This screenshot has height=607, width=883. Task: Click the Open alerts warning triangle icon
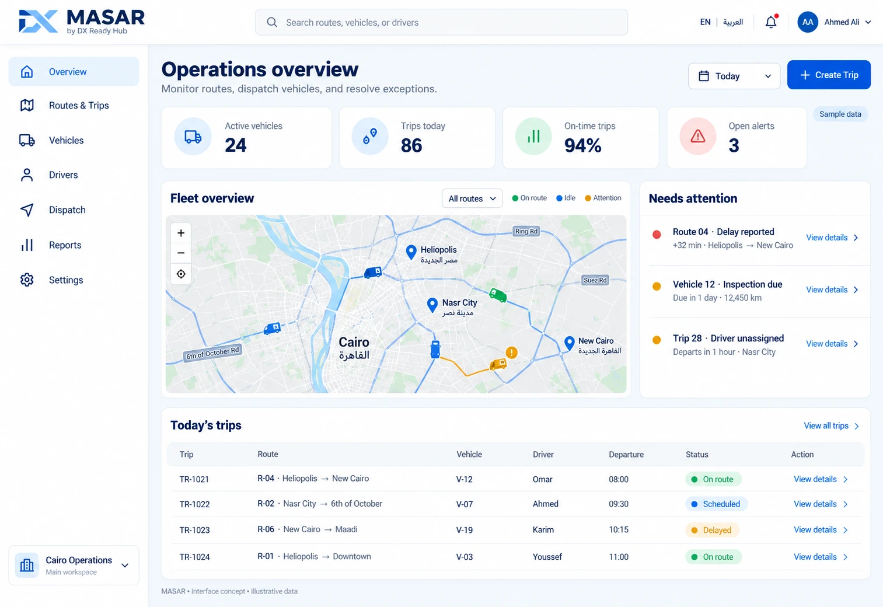(698, 137)
